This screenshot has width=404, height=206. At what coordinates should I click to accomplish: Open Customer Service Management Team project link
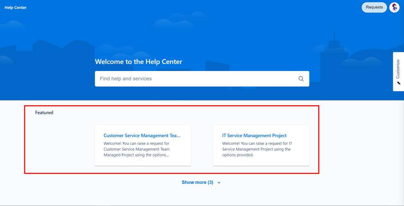click(x=142, y=135)
